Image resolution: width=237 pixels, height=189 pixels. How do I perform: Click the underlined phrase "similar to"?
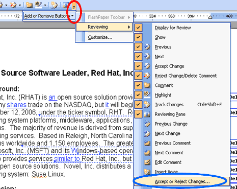point(67,159)
